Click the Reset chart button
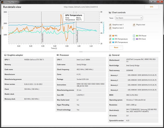 (116, 48)
